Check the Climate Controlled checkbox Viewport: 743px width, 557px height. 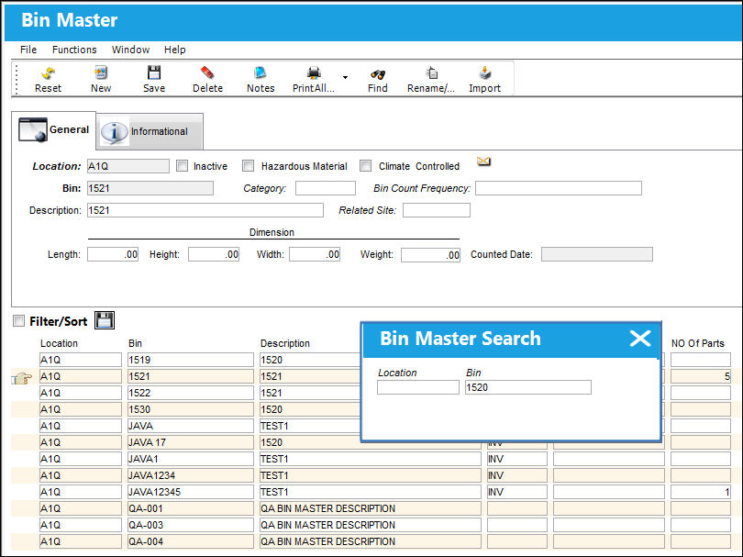click(x=365, y=165)
